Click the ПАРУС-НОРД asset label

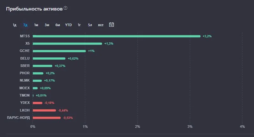click(x=18, y=118)
